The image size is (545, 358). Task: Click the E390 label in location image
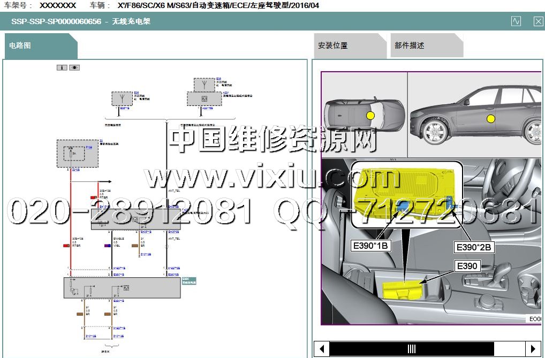coord(466,265)
